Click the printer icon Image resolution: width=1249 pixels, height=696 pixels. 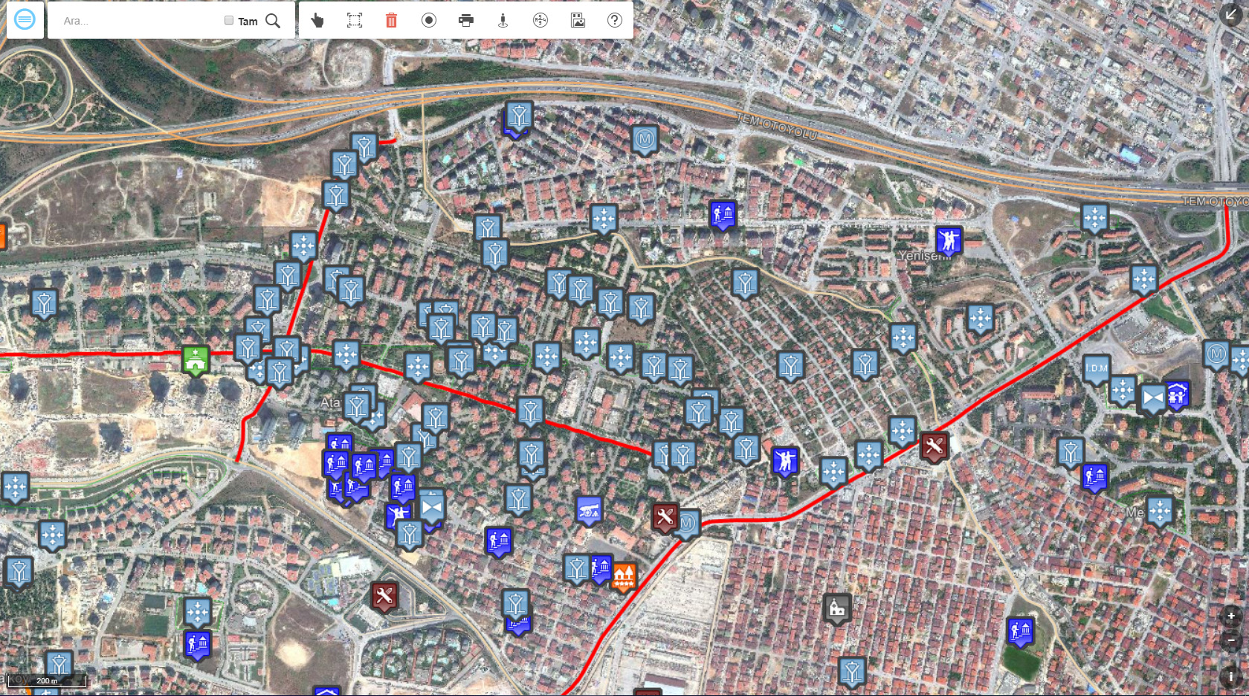[x=466, y=20]
